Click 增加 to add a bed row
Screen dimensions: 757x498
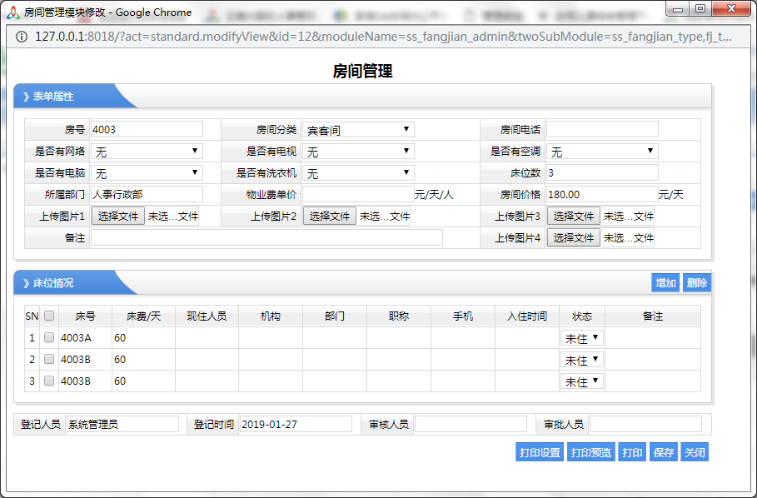665,283
